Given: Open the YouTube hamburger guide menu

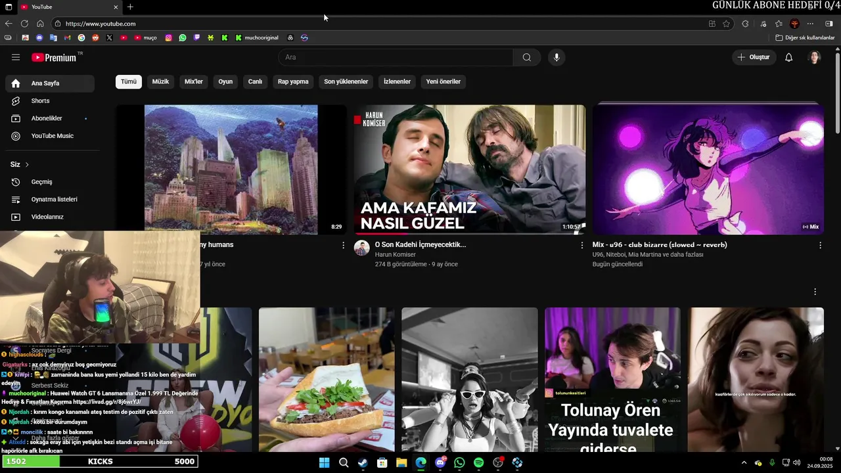Looking at the screenshot, I should coord(16,57).
